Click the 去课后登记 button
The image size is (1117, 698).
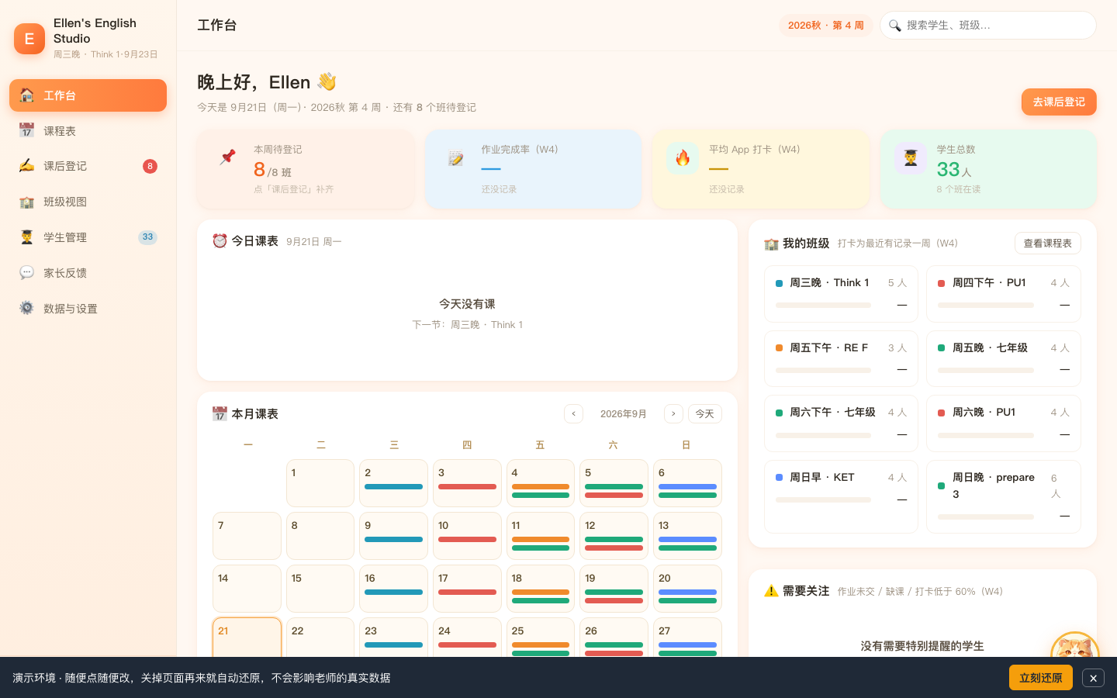coord(1059,102)
